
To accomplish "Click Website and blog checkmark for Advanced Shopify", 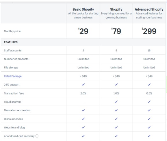I will coord(149,127).
